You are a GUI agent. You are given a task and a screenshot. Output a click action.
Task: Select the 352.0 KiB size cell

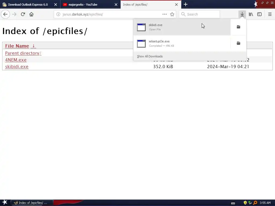coord(163,67)
